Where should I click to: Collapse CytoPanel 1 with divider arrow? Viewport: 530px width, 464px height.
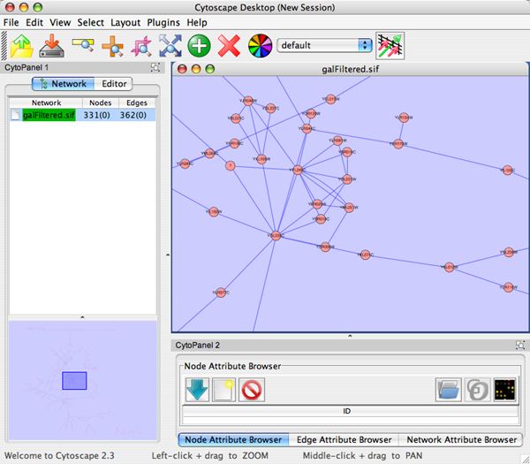(x=168, y=255)
